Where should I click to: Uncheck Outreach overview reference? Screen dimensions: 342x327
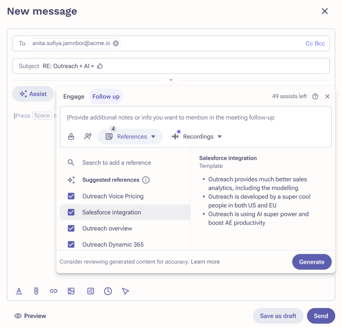coord(71,228)
